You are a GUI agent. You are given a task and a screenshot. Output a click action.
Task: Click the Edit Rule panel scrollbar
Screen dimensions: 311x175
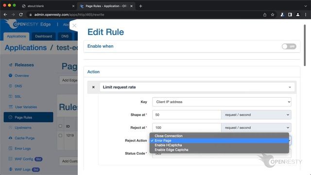305,45
